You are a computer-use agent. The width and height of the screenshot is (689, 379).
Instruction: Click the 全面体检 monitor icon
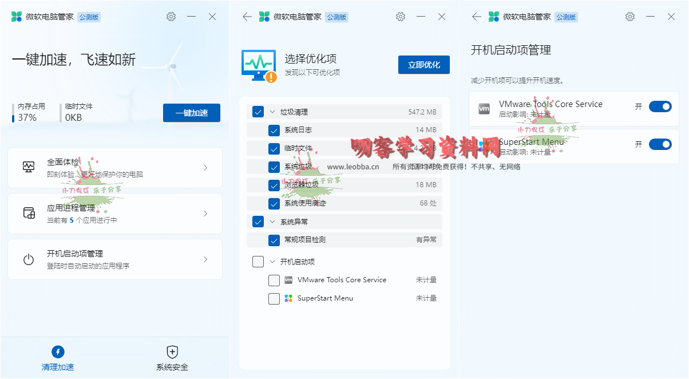pos(29,167)
